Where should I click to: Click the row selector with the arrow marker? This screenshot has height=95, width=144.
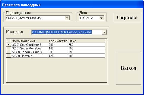(x=8, y=45)
